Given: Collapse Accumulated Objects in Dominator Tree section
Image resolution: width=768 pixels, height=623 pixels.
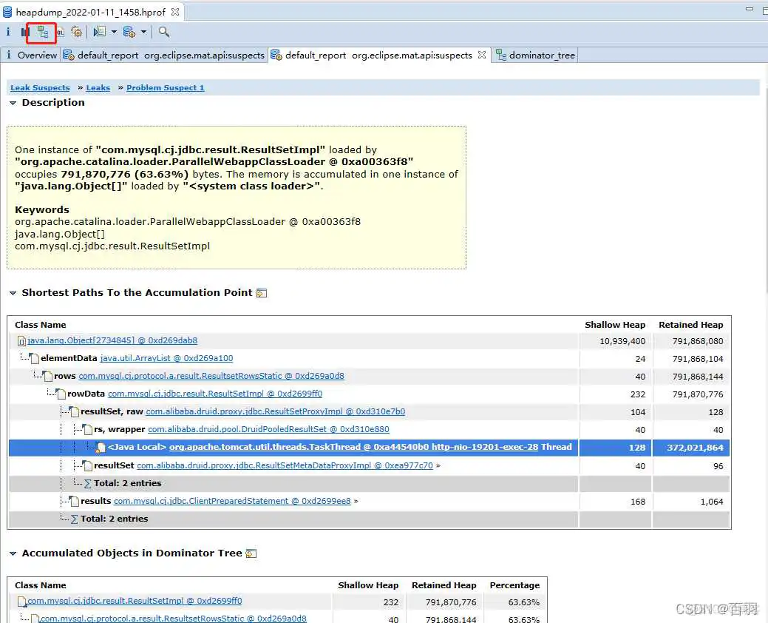Looking at the screenshot, I should click(x=13, y=553).
